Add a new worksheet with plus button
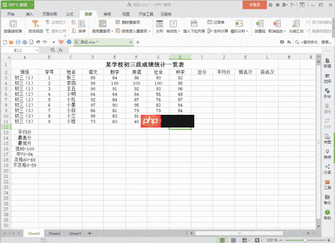The width and height of the screenshot is (335, 243). point(90,234)
